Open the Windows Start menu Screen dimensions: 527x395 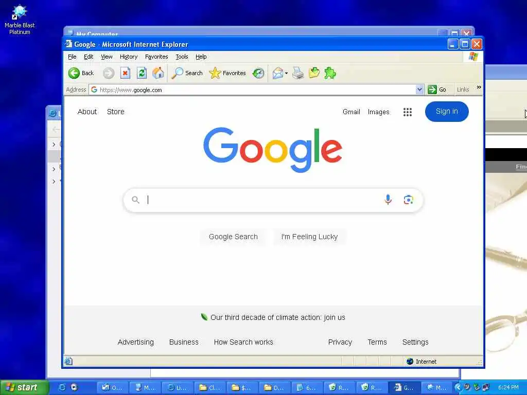pos(24,387)
